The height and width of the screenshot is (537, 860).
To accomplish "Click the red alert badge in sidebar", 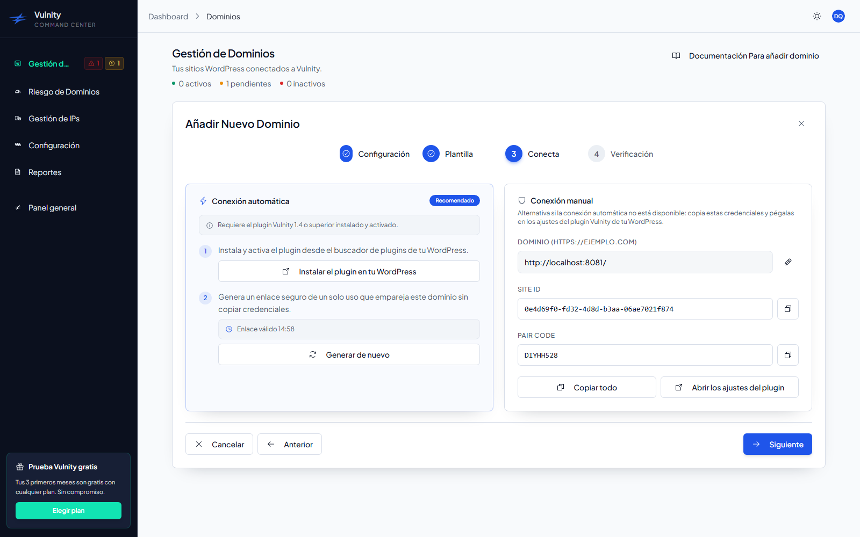I will 94,63.
